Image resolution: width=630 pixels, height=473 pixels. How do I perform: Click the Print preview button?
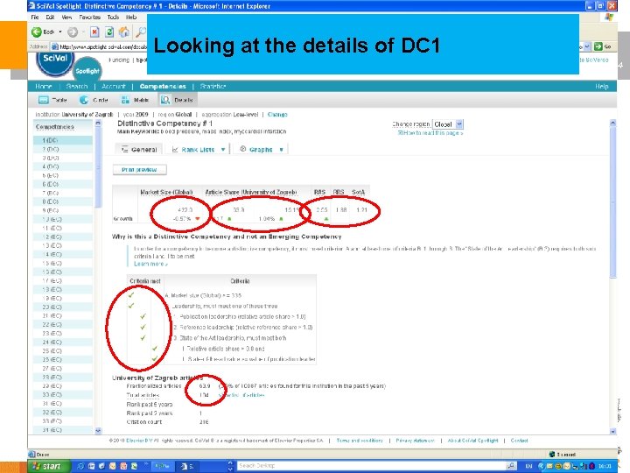139,170
